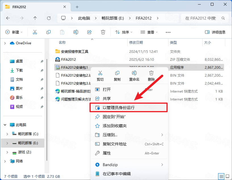Screen dimensions: 232x180
Task: Expand breadcrumb chevron after FIFA2012
Action: [x=158, y=18]
